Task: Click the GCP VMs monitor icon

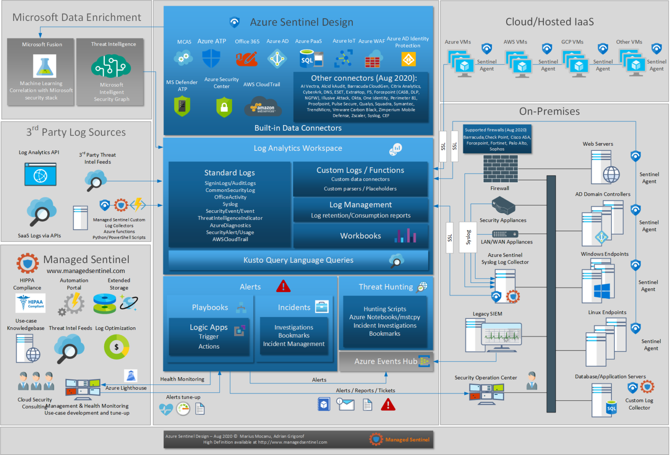Action: point(576,64)
